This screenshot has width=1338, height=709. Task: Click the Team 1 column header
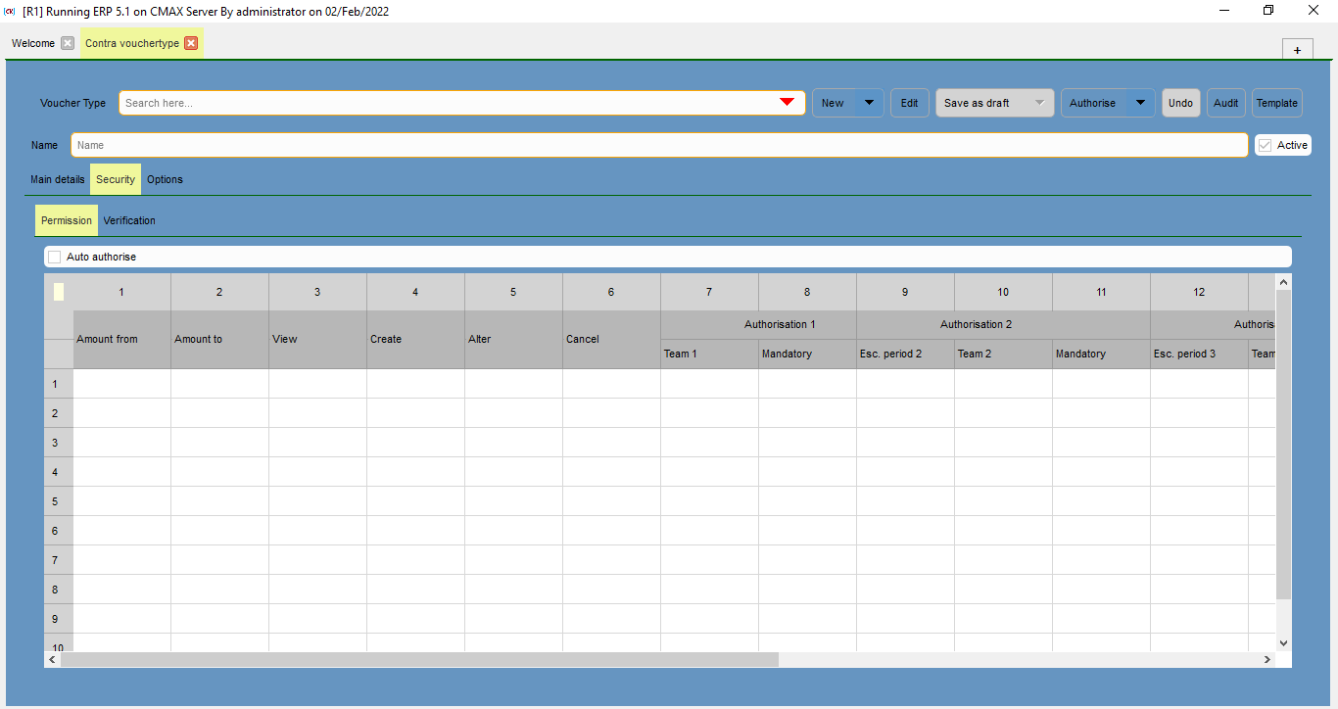point(709,354)
